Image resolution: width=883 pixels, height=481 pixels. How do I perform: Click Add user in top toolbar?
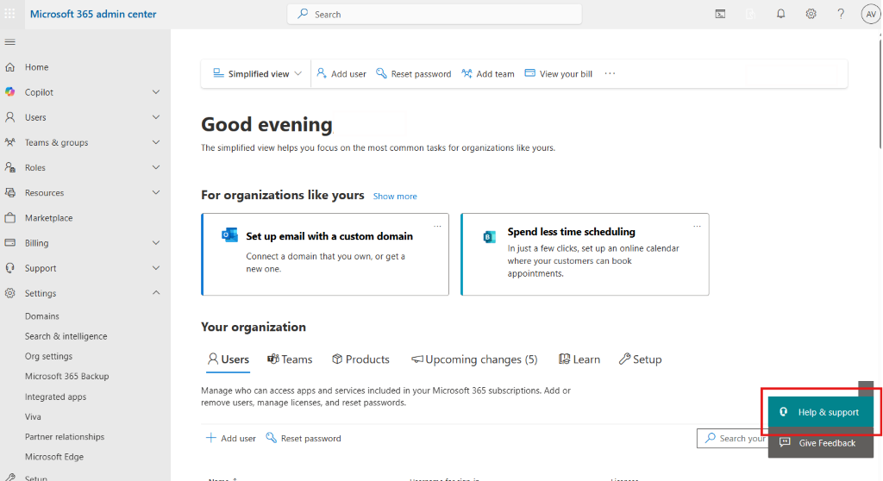341,74
